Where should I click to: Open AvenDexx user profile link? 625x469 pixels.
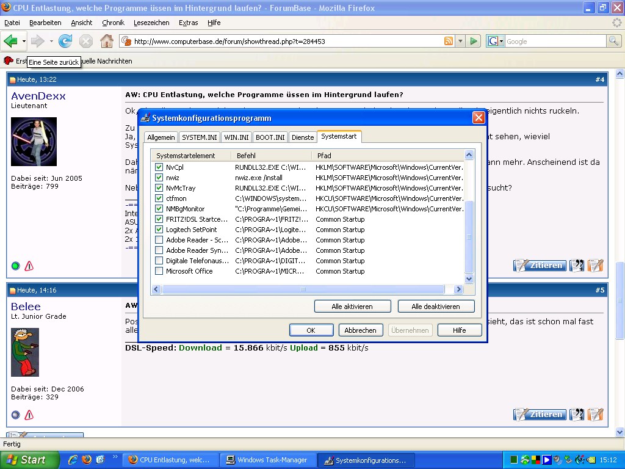38,96
